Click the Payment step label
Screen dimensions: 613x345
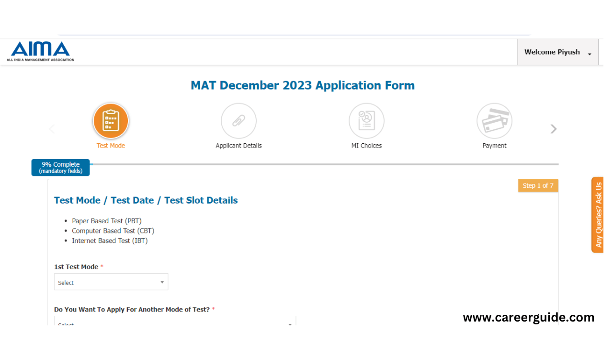[x=494, y=146]
